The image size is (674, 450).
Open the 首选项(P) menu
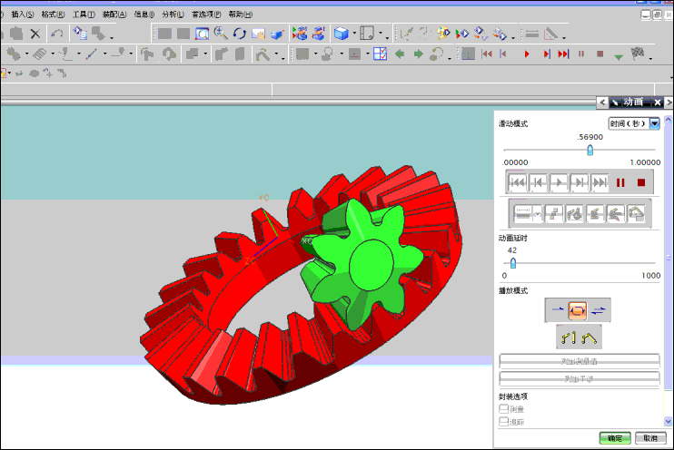tap(206, 15)
